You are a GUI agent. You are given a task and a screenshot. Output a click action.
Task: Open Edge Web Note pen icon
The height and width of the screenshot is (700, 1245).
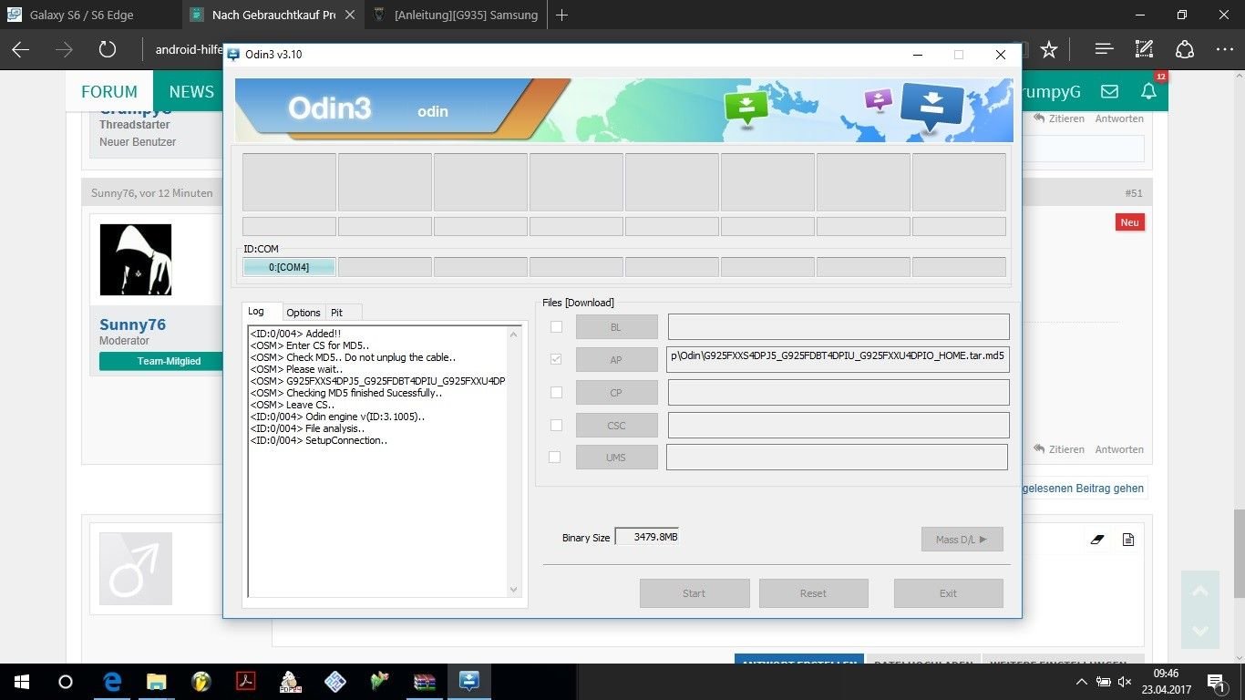click(x=1144, y=49)
